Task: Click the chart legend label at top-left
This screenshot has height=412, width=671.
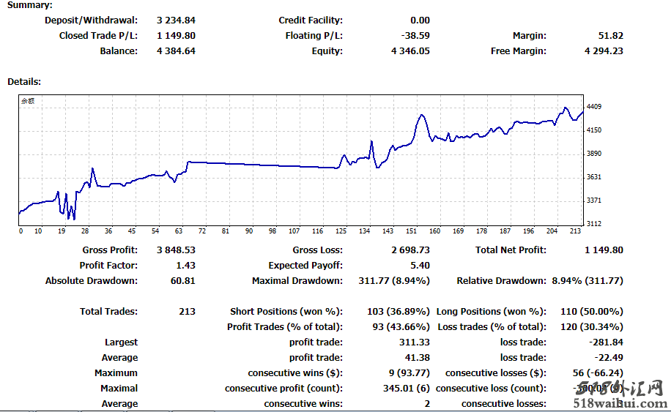Action: pos(27,102)
